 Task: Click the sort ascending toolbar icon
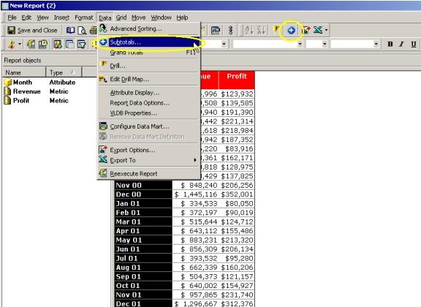coord(249,30)
